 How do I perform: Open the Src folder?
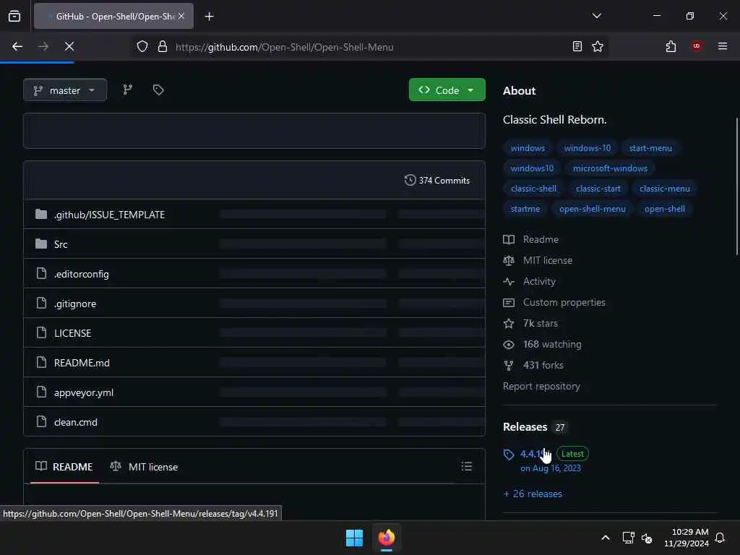pyautogui.click(x=61, y=244)
